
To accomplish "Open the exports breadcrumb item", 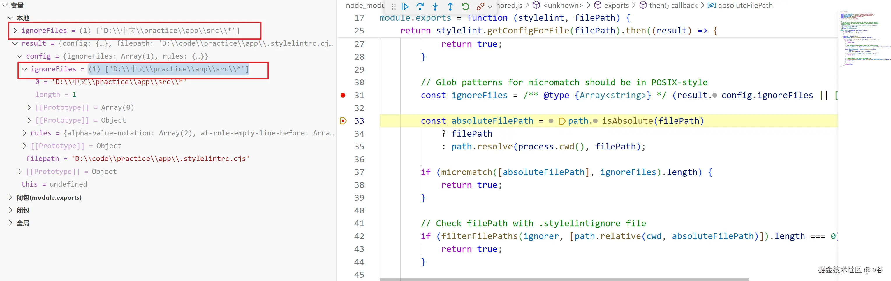I will point(616,5).
